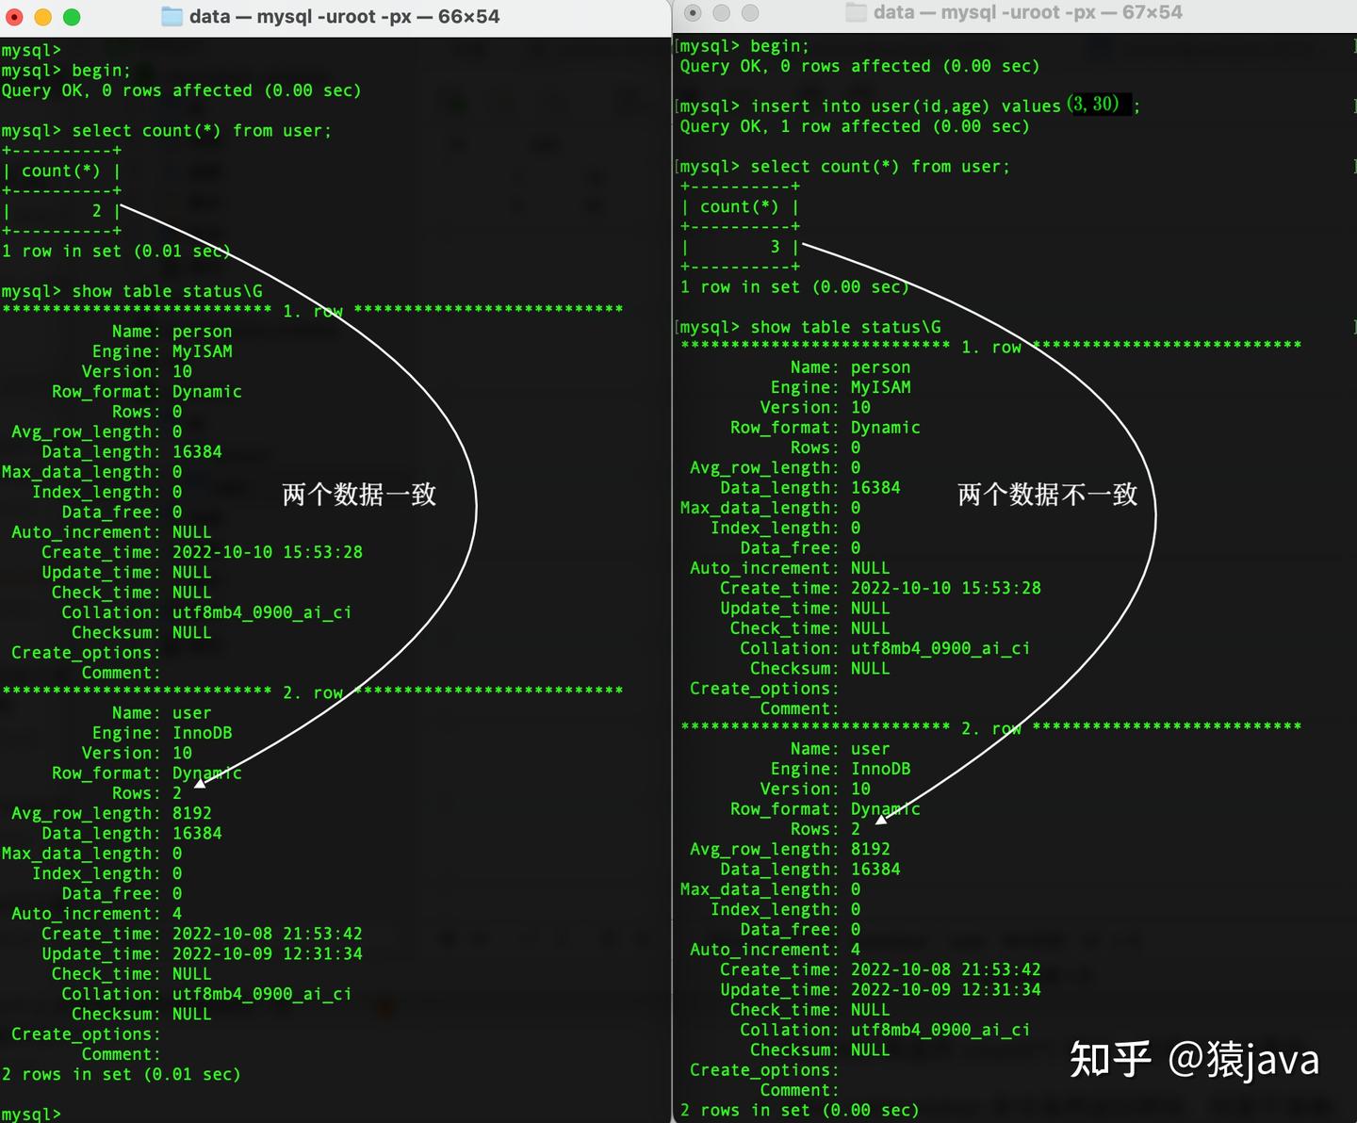Click the red close button on left terminal
Image resolution: width=1357 pixels, height=1123 pixels.
coord(13,17)
